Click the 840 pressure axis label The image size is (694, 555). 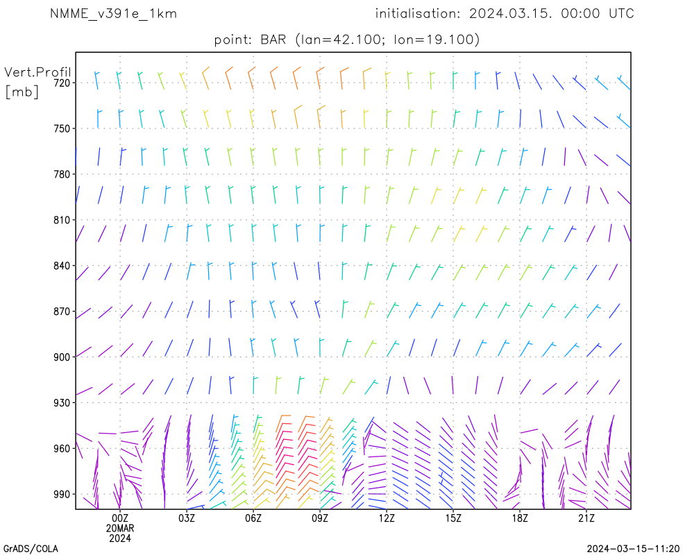pos(62,266)
